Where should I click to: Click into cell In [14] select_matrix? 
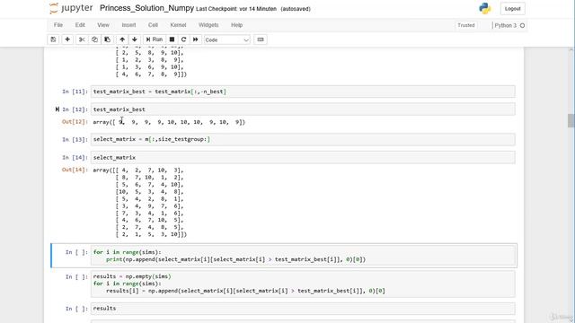tap(303, 158)
